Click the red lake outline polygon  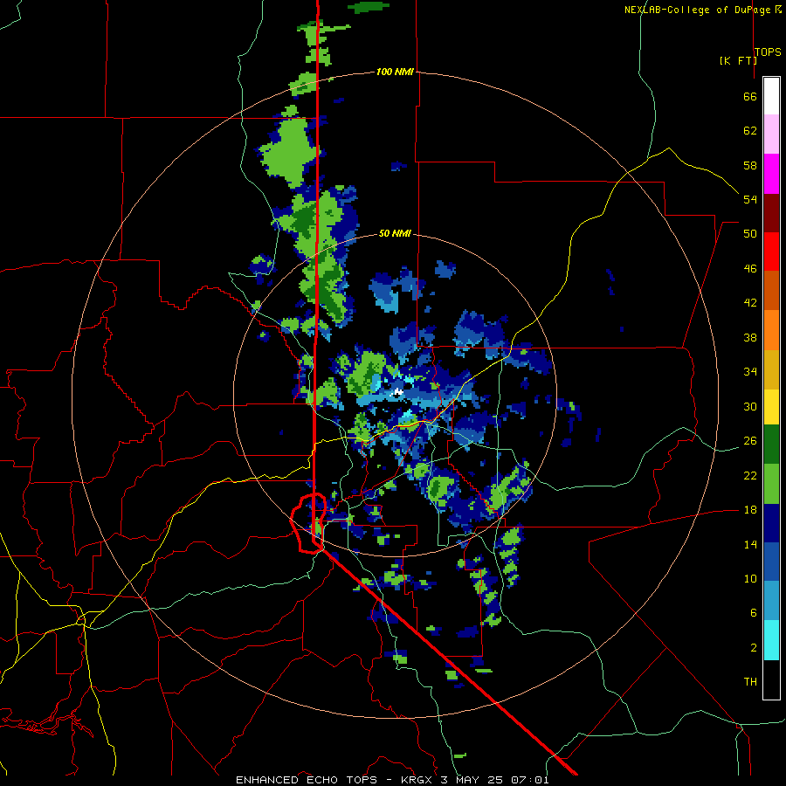[x=308, y=523]
